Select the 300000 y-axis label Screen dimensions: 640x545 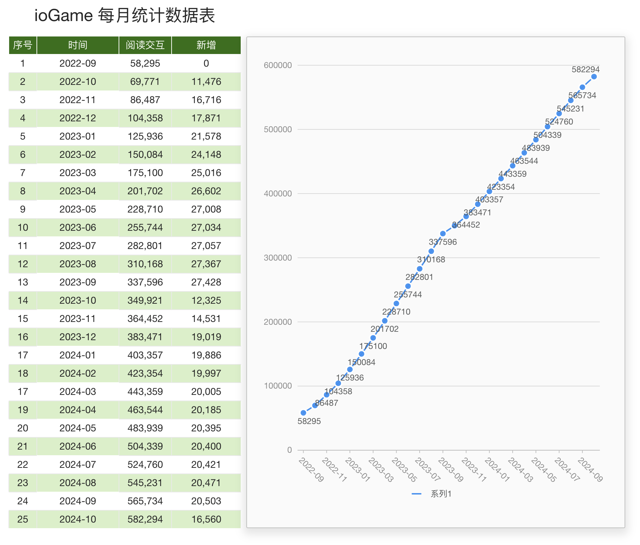pyautogui.click(x=278, y=258)
